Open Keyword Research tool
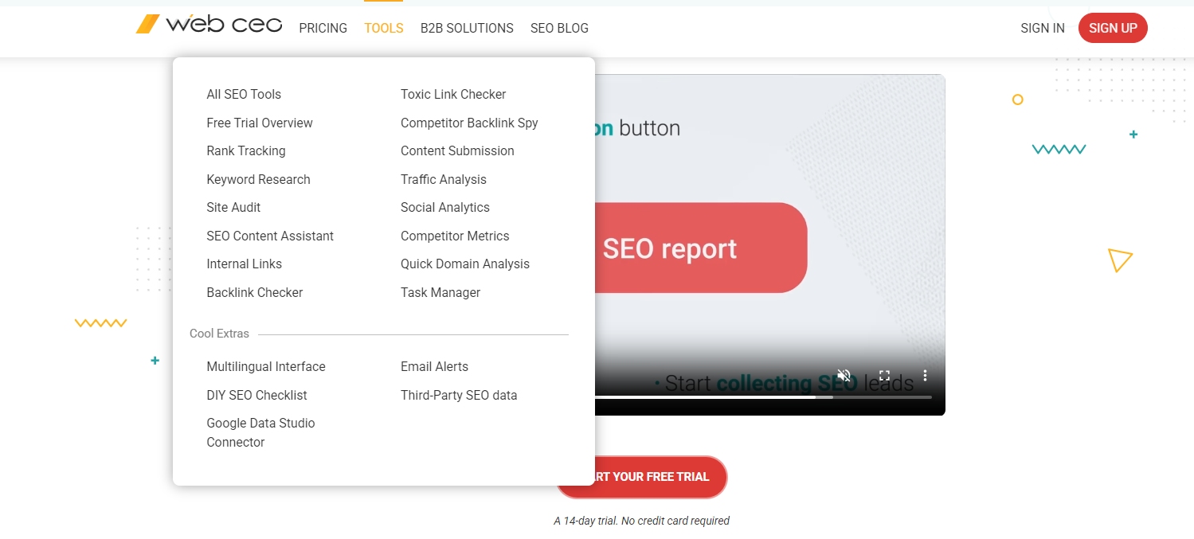This screenshot has width=1194, height=539. (x=259, y=180)
